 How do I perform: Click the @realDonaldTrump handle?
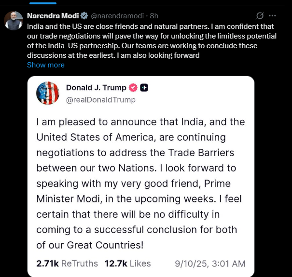[100, 100]
